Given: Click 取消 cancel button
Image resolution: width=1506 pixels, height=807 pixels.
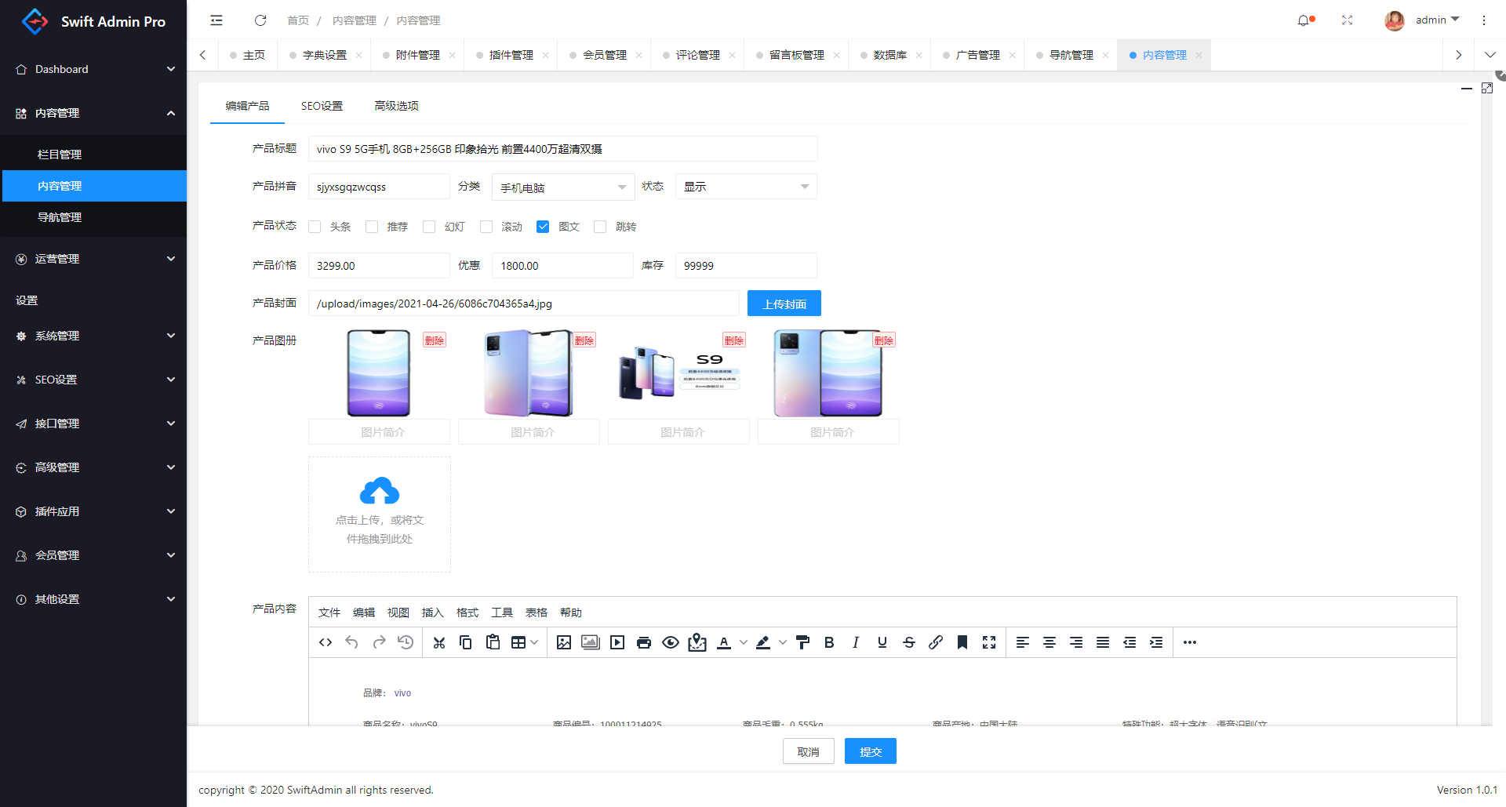Looking at the screenshot, I should (x=808, y=751).
